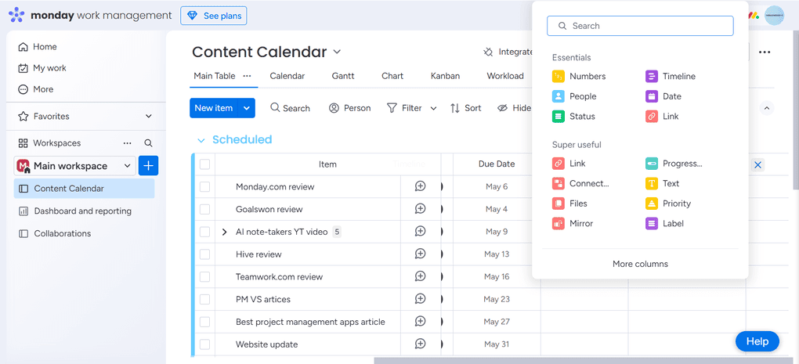Expand subitems of AI note-takers YT video
This screenshot has height=364, width=799.
[224, 232]
